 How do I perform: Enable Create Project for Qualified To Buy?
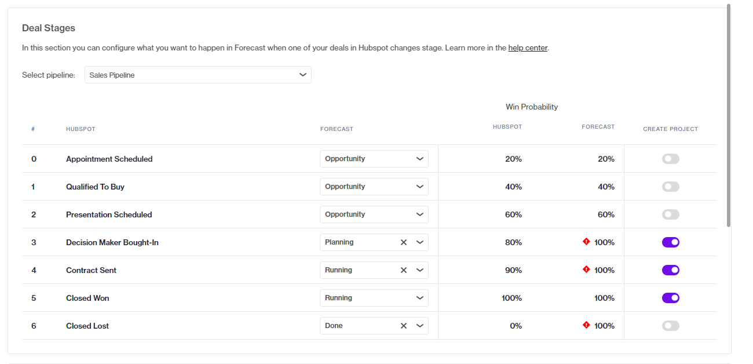tap(670, 186)
